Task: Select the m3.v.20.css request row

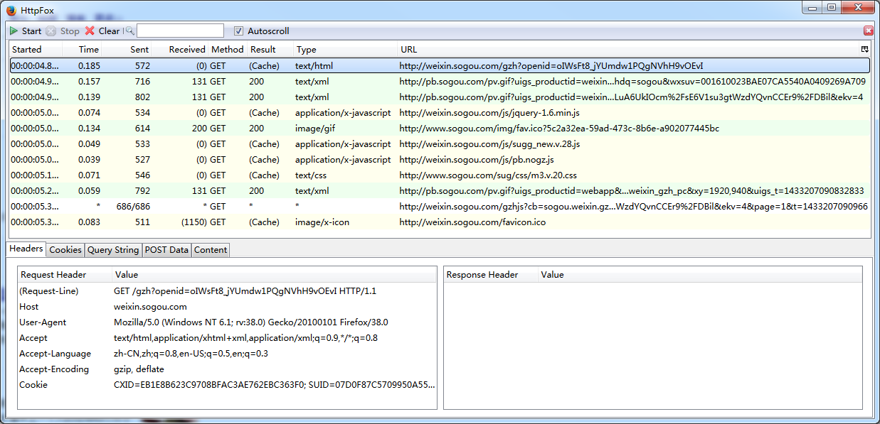Action: tap(440, 175)
